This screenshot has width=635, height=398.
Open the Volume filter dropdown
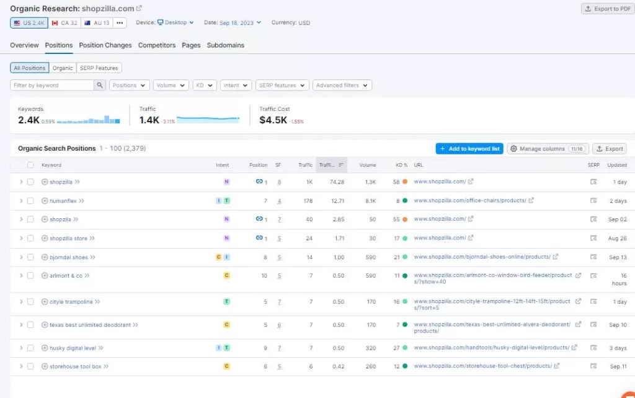click(x=171, y=85)
